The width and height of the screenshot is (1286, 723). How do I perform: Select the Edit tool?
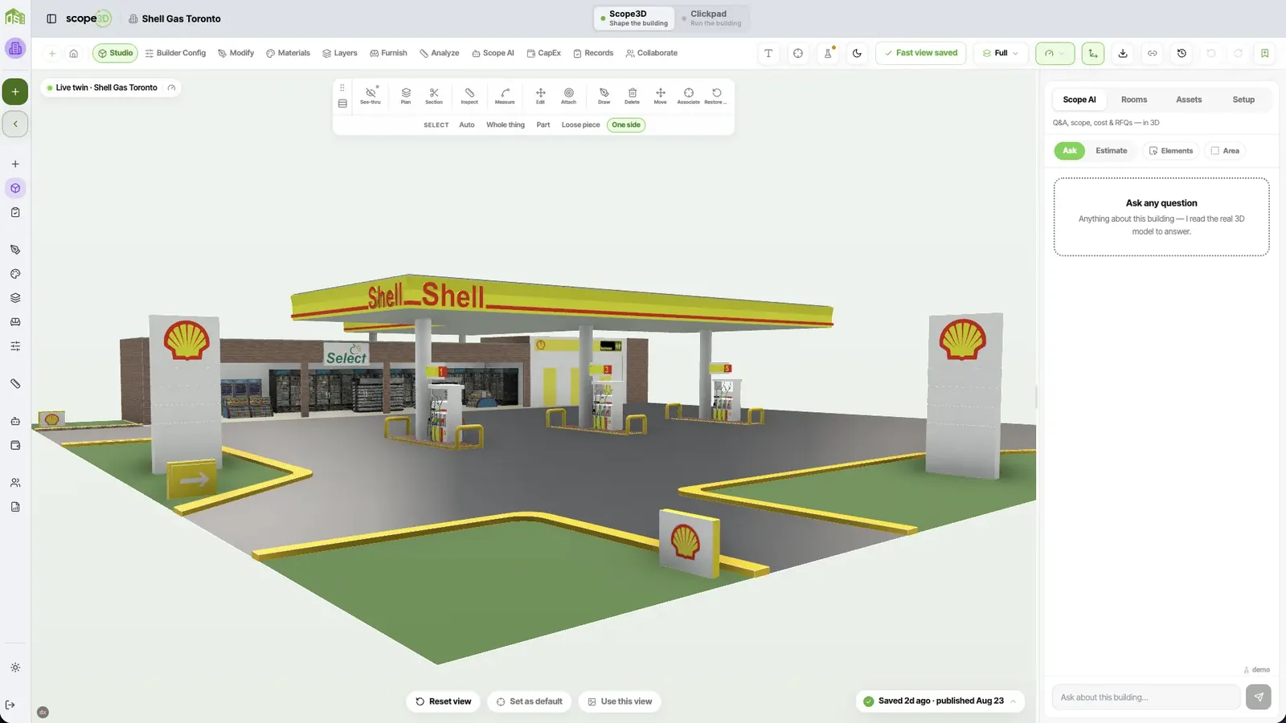click(540, 96)
